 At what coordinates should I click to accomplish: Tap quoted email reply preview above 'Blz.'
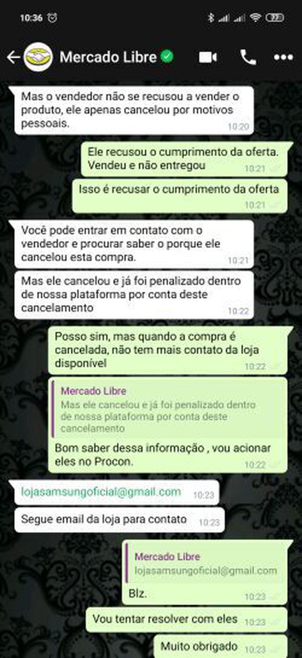tap(205, 563)
